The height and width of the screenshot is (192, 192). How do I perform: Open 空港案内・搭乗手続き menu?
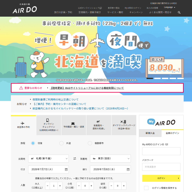click(90, 12)
